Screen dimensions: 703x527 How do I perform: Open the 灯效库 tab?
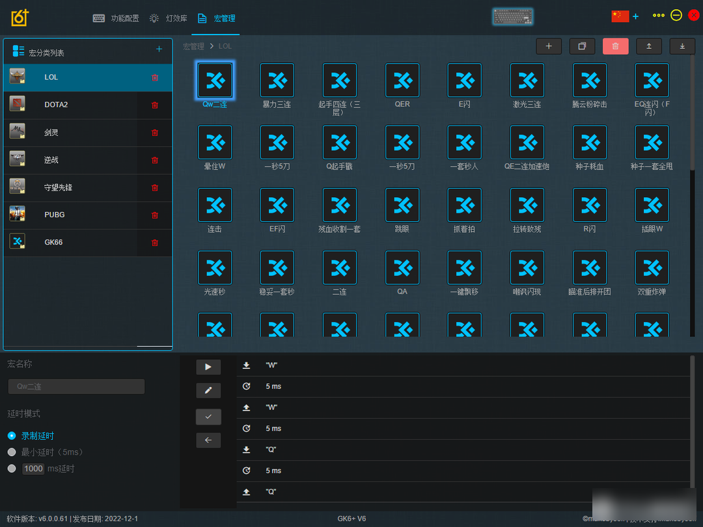[168, 18]
